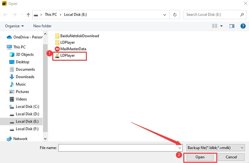Select 'Local Disk (E:)' in address path
Screen dimensions: 249x163
[x=75, y=15]
